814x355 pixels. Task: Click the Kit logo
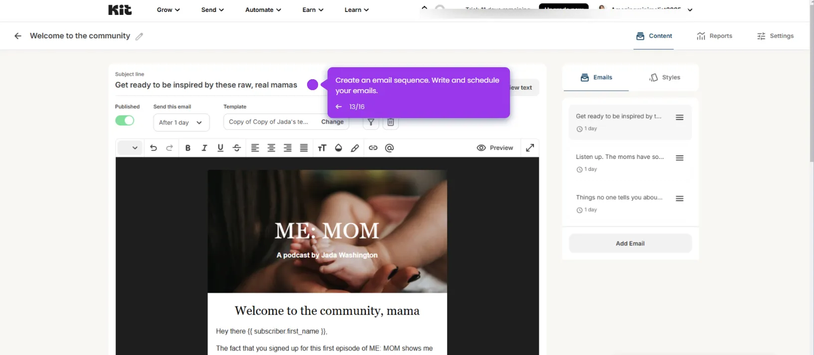(x=120, y=9)
